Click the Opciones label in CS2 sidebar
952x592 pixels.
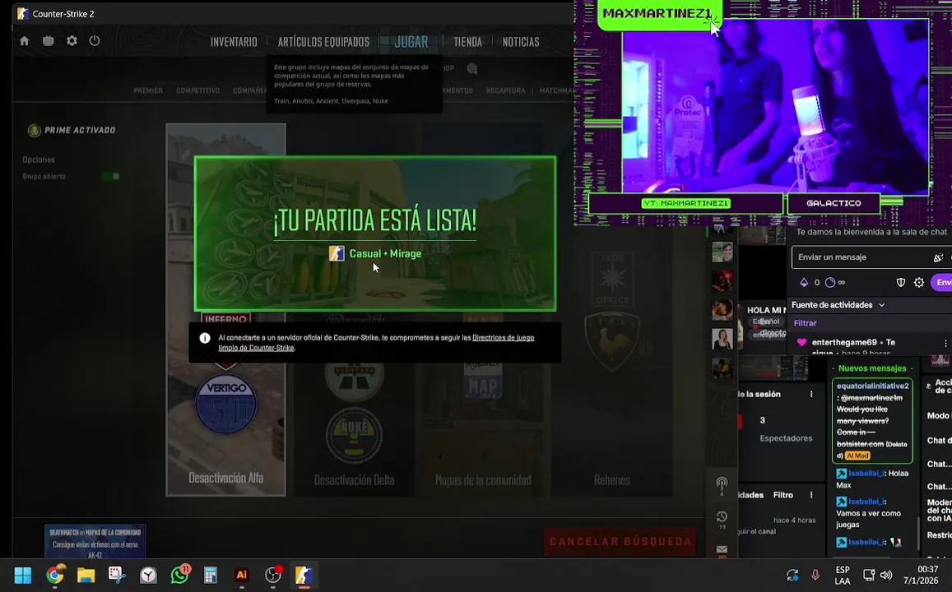(39, 160)
